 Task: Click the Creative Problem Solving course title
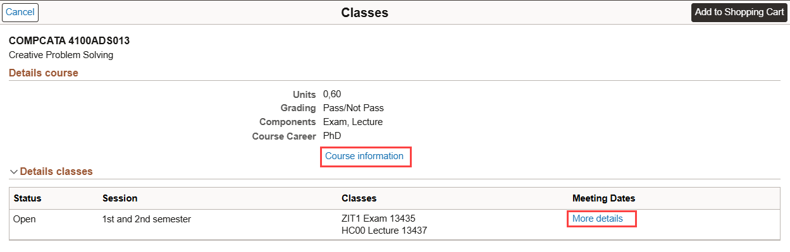[61, 55]
